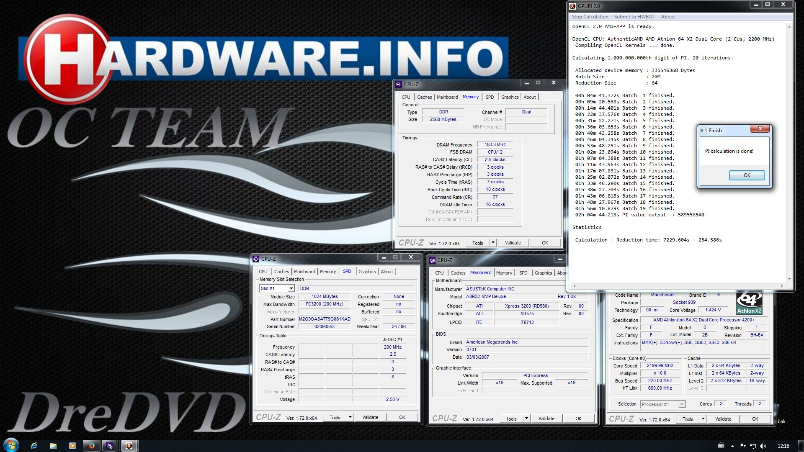
Task: Open Action Center flag tray icon
Action: [742, 446]
